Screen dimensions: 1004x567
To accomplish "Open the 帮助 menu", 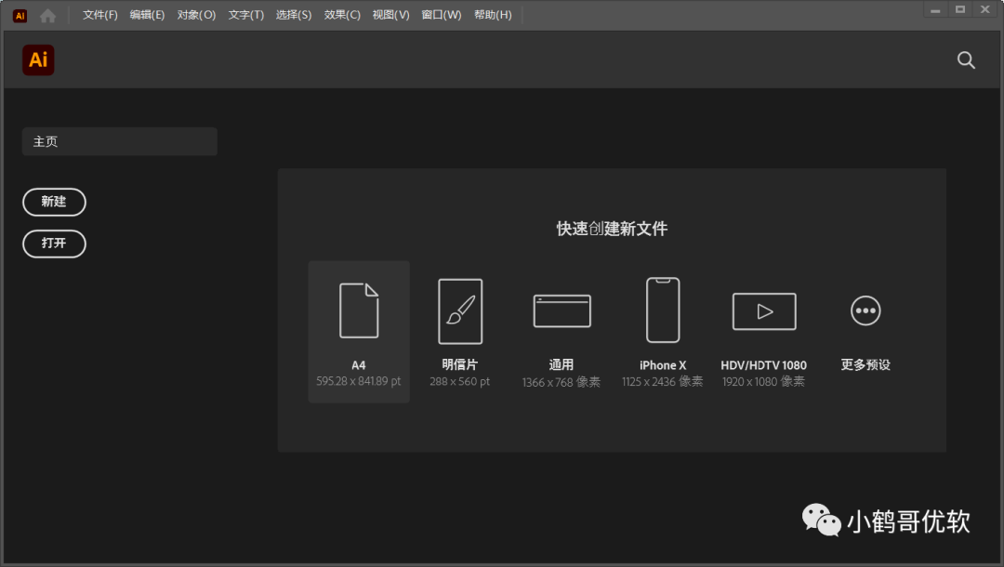I will point(493,15).
